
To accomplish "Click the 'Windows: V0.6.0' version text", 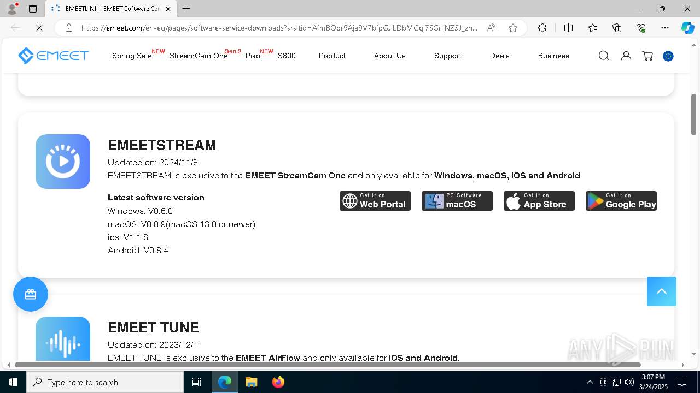I will (140, 211).
